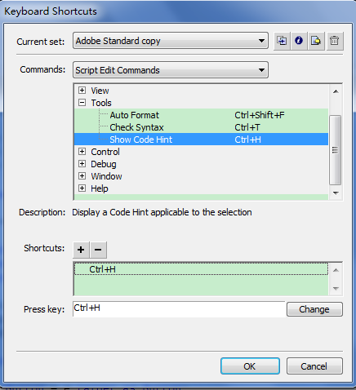356x390 pixels.
Task: Click the Change button
Action: (x=314, y=309)
